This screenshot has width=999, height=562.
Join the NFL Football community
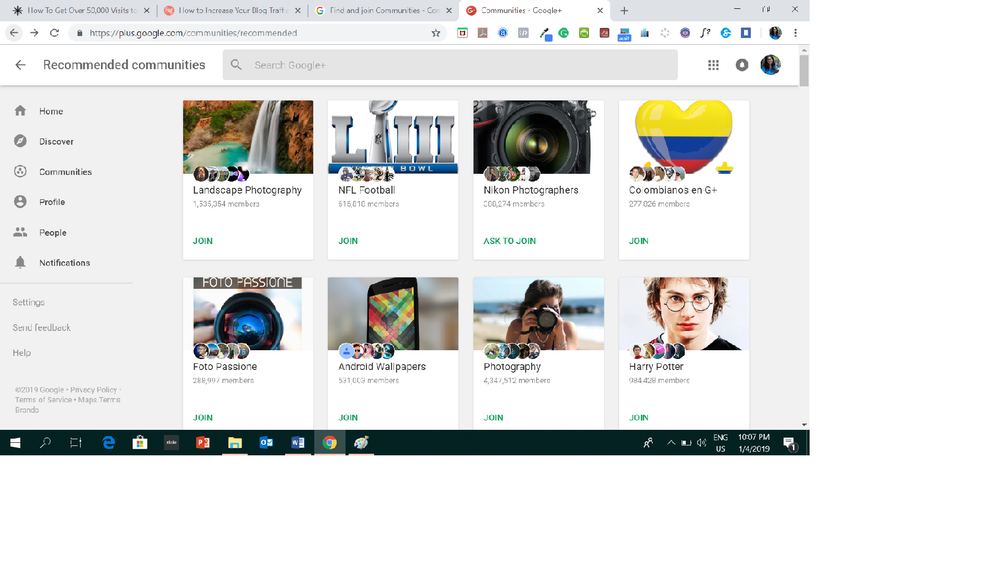point(348,241)
